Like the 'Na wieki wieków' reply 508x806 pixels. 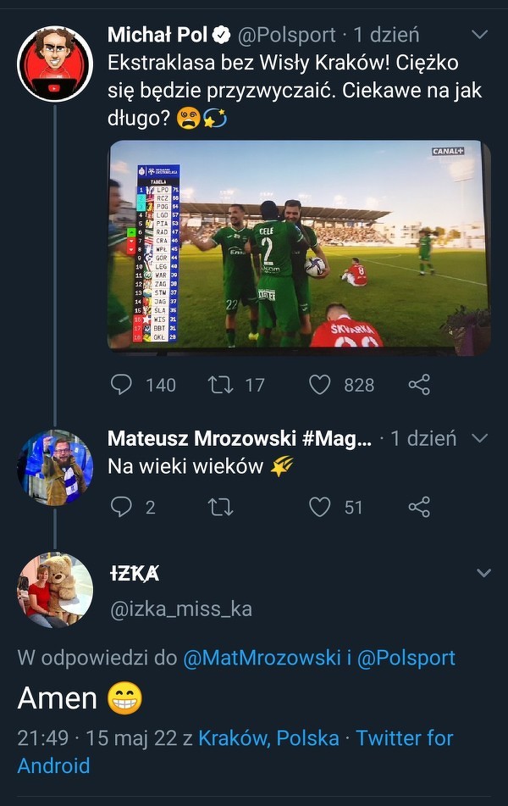click(x=320, y=507)
